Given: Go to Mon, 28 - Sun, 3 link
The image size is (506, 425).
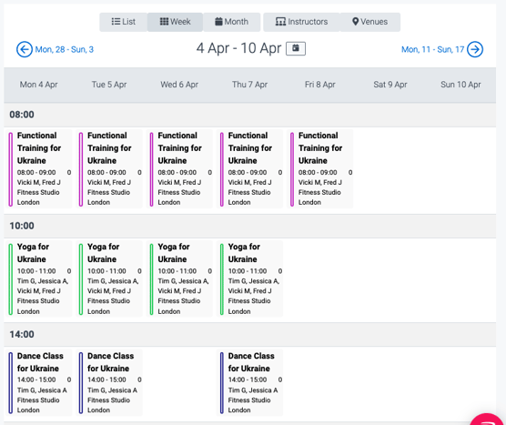Looking at the screenshot, I should 65,49.
